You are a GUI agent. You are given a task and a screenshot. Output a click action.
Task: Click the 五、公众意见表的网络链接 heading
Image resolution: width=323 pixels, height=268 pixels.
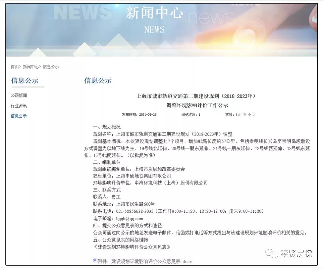(x=121, y=240)
